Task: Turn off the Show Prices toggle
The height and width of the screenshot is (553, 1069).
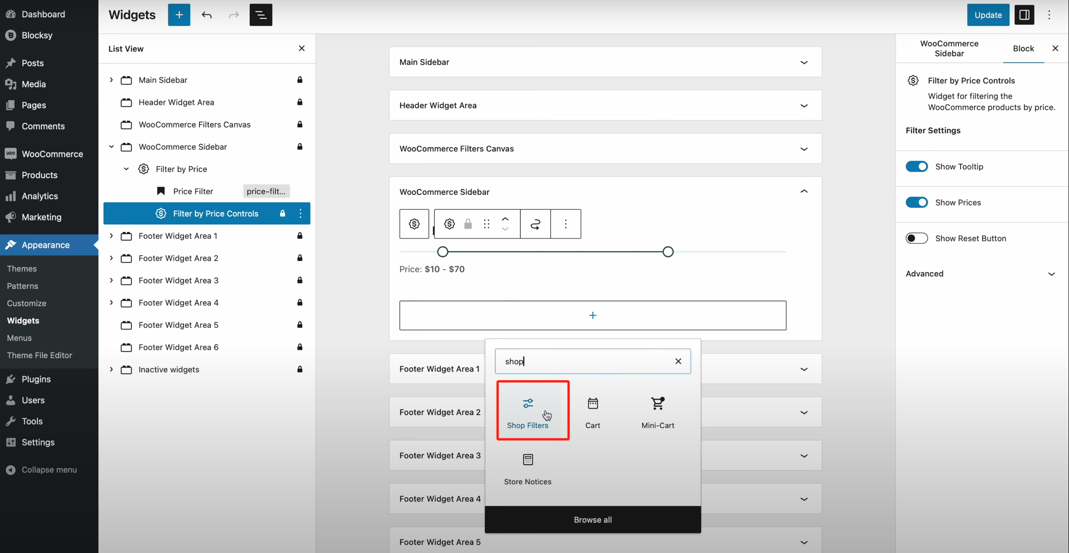Action: point(916,202)
